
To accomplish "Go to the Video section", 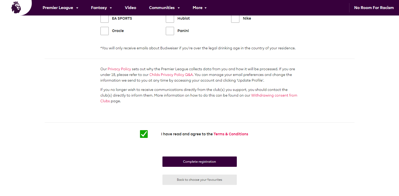I will click(130, 8).
